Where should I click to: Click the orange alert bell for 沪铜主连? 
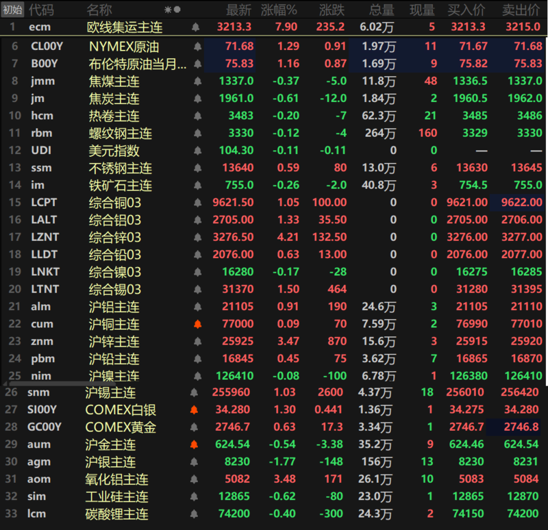tap(197, 324)
